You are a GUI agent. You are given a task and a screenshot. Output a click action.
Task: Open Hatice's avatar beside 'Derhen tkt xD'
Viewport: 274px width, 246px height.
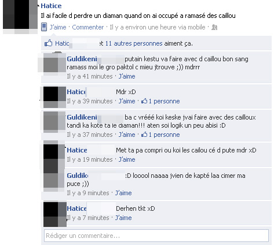(x=55, y=214)
